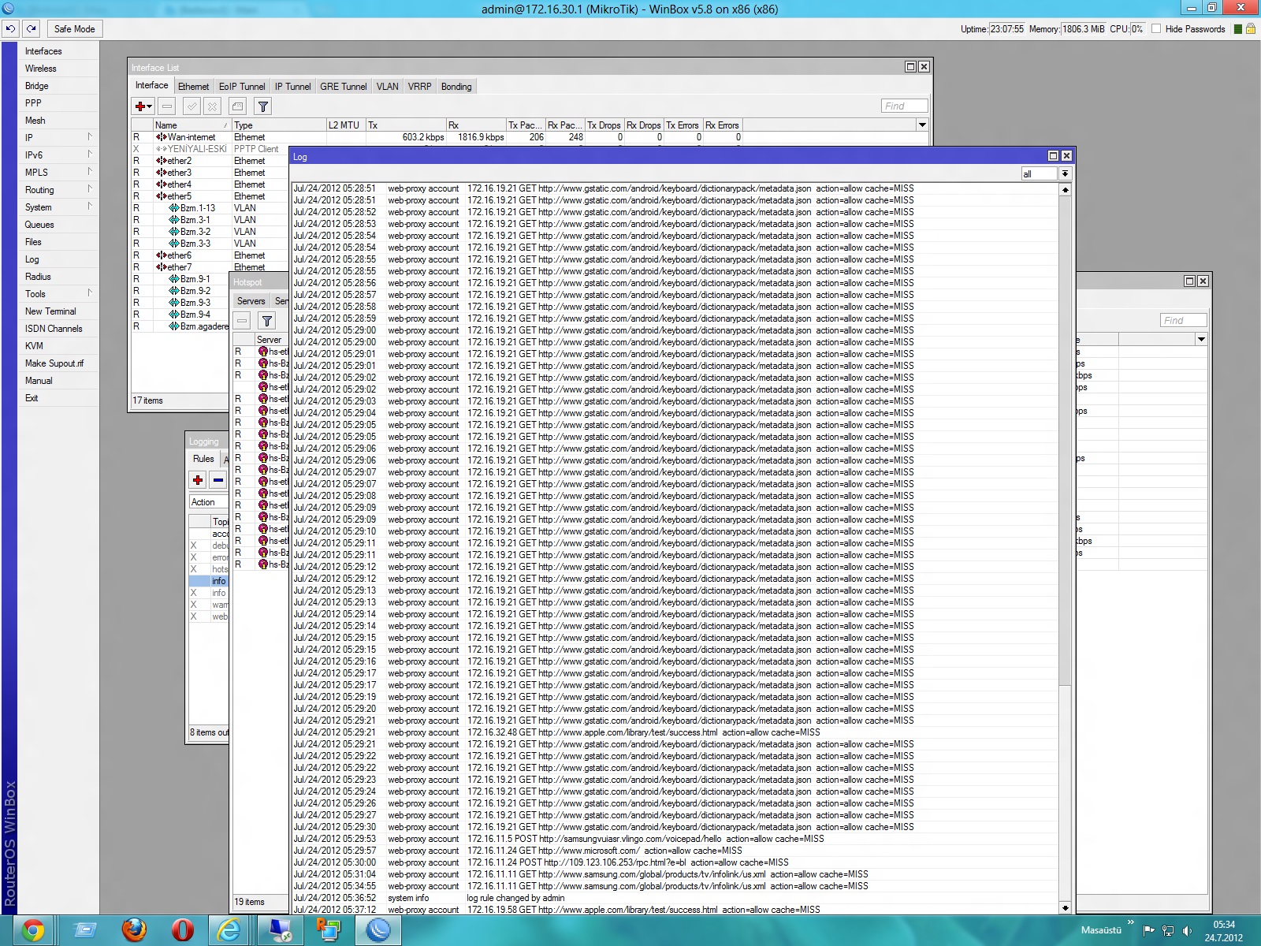Expand the add-interface type dropdown arrow
This screenshot has height=946, width=1261.
[150, 106]
